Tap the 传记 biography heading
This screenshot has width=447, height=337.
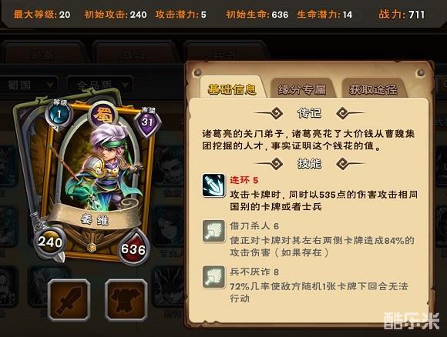[309, 113]
